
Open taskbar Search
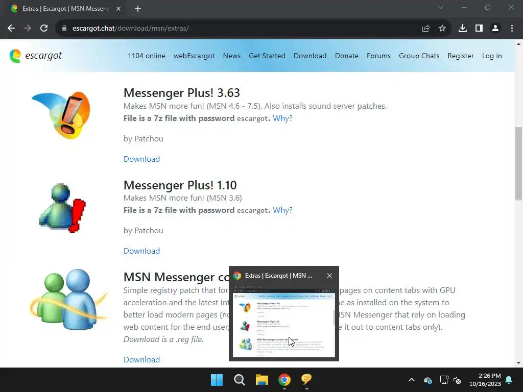pyautogui.click(x=240, y=380)
